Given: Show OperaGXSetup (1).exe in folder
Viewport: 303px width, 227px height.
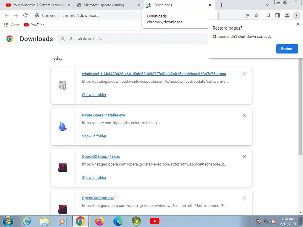Looking at the screenshot, I should [x=94, y=177].
